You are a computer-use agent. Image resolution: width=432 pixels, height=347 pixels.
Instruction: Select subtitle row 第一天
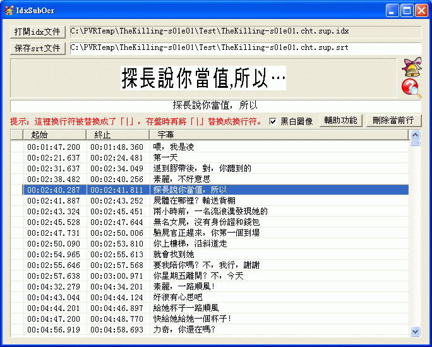(x=210, y=157)
